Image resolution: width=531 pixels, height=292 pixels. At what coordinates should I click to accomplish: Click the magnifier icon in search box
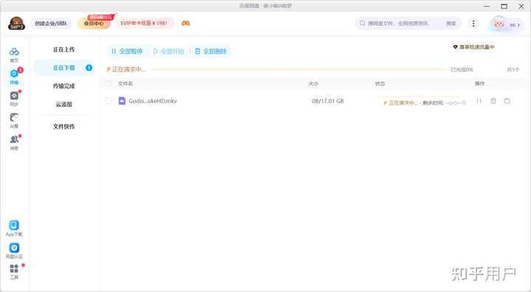tap(362, 23)
